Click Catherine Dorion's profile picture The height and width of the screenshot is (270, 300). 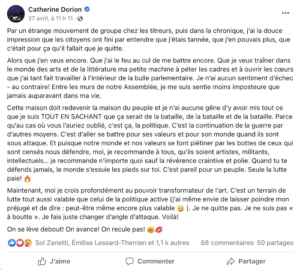click(16, 14)
